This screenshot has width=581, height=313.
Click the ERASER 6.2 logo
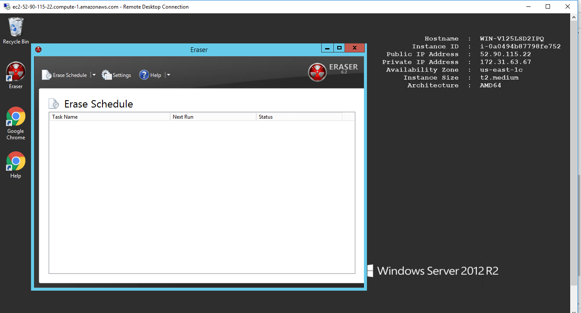click(333, 72)
